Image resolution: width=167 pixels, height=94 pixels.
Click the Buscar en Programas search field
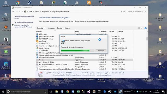(137, 11)
